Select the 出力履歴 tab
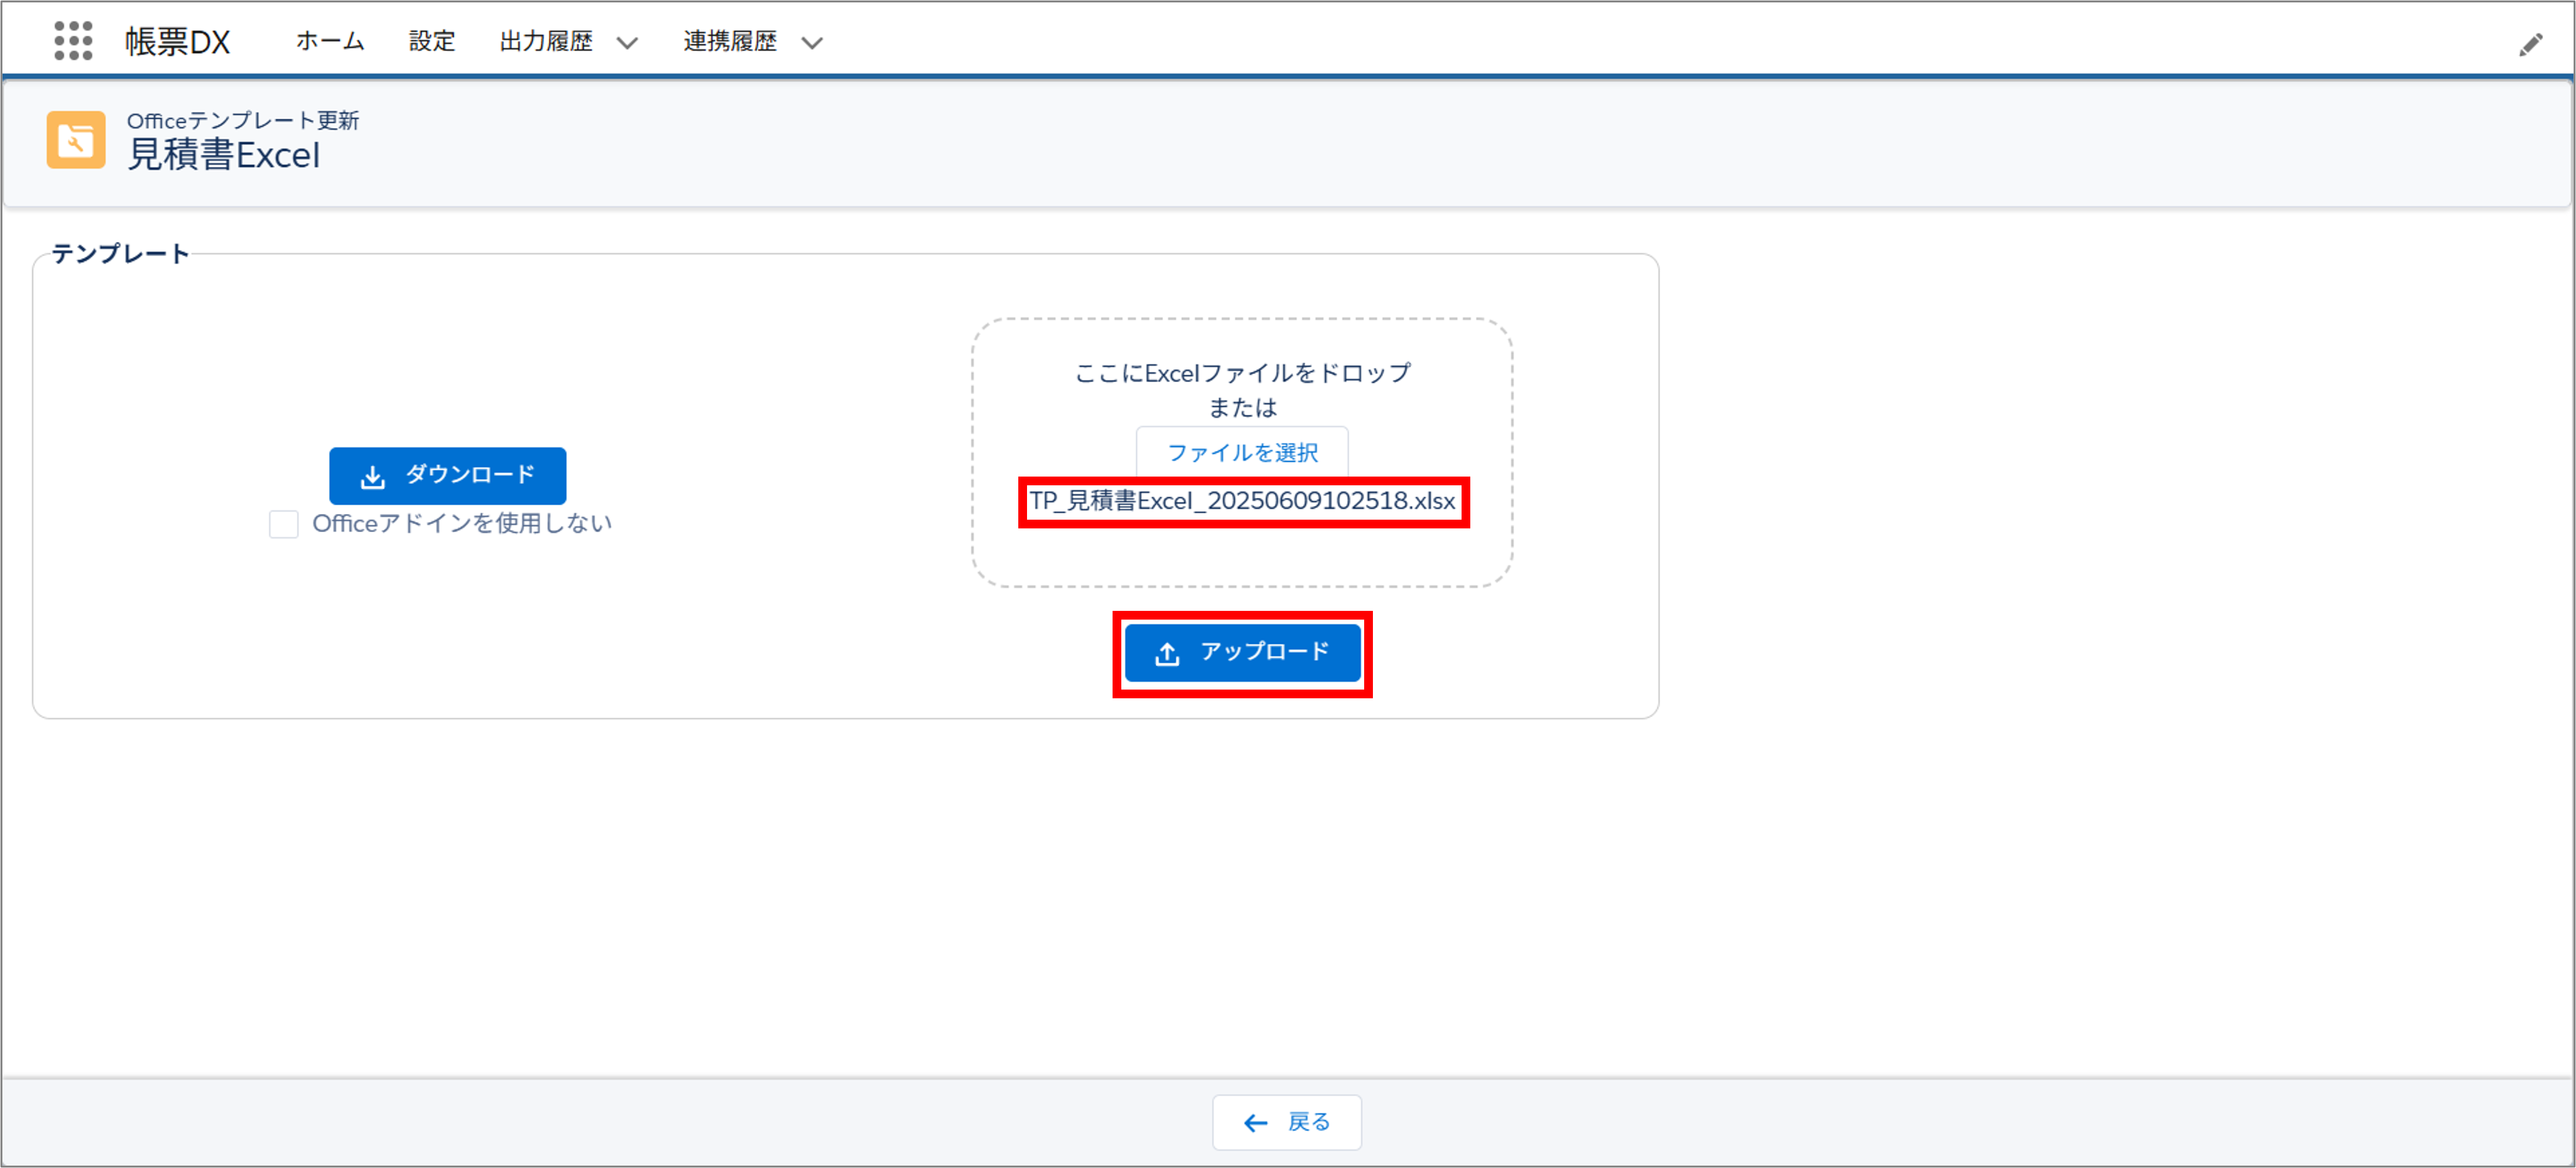This screenshot has width=2576, height=1168. click(546, 41)
